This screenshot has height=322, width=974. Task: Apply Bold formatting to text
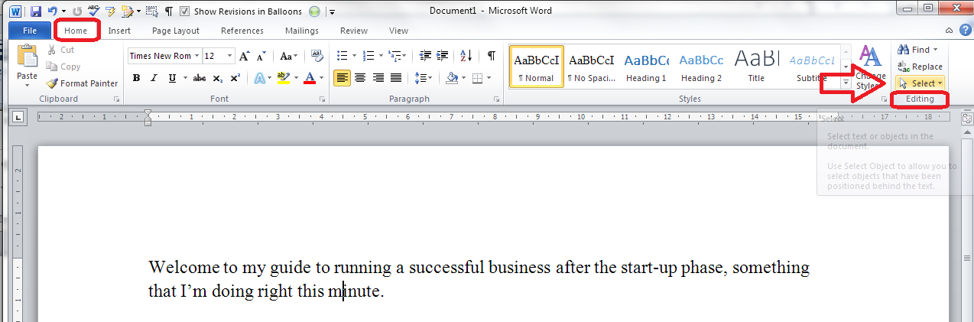click(136, 78)
